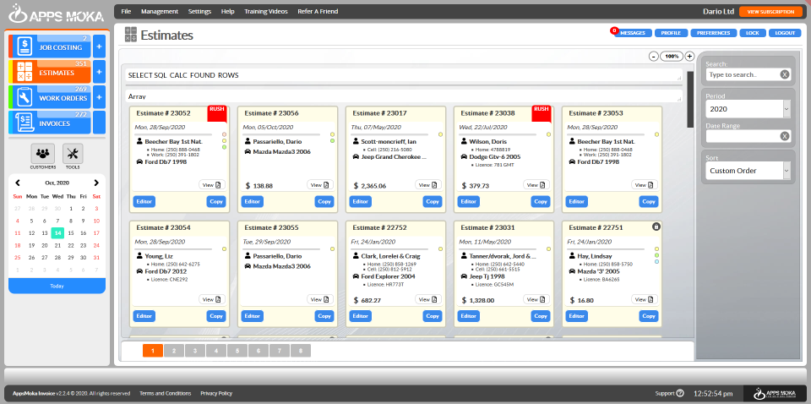Open Tools icon
Screen dimensions: 811x404
click(x=73, y=154)
